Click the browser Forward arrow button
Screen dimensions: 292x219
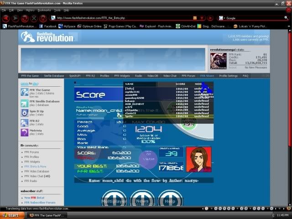15,18
